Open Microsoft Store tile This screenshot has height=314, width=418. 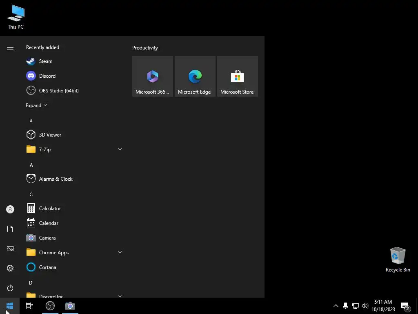(237, 76)
